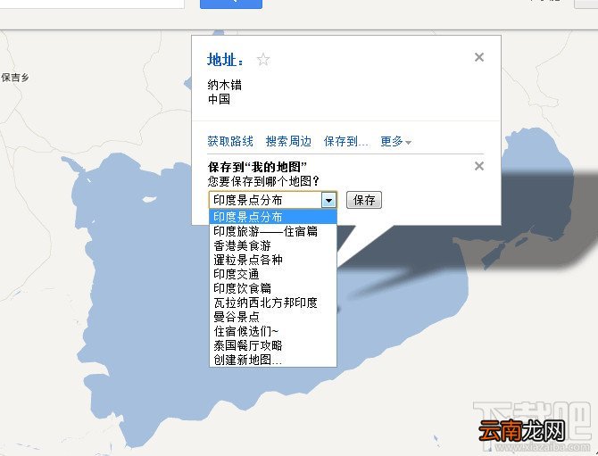598x456 pixels.
Task: Select 瓦拉纳西北方邦印度 from list
Action: click(273, 303)
